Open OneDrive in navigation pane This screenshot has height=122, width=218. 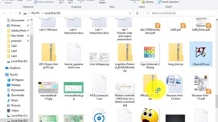click(x=15, y=68)
